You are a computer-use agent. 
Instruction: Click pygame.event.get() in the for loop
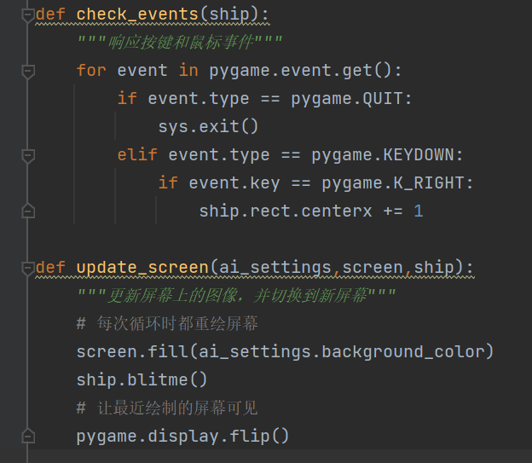tap(305, 71)
